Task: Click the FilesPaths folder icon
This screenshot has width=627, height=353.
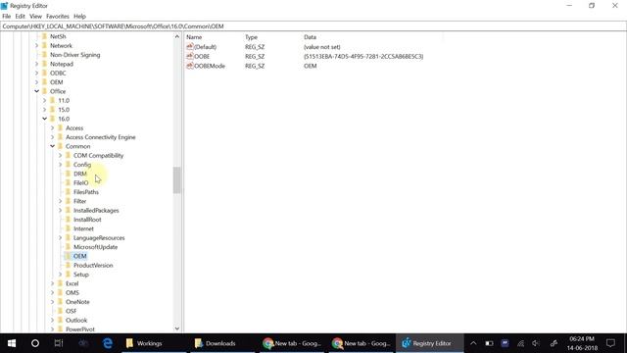Action: (68, 192)
